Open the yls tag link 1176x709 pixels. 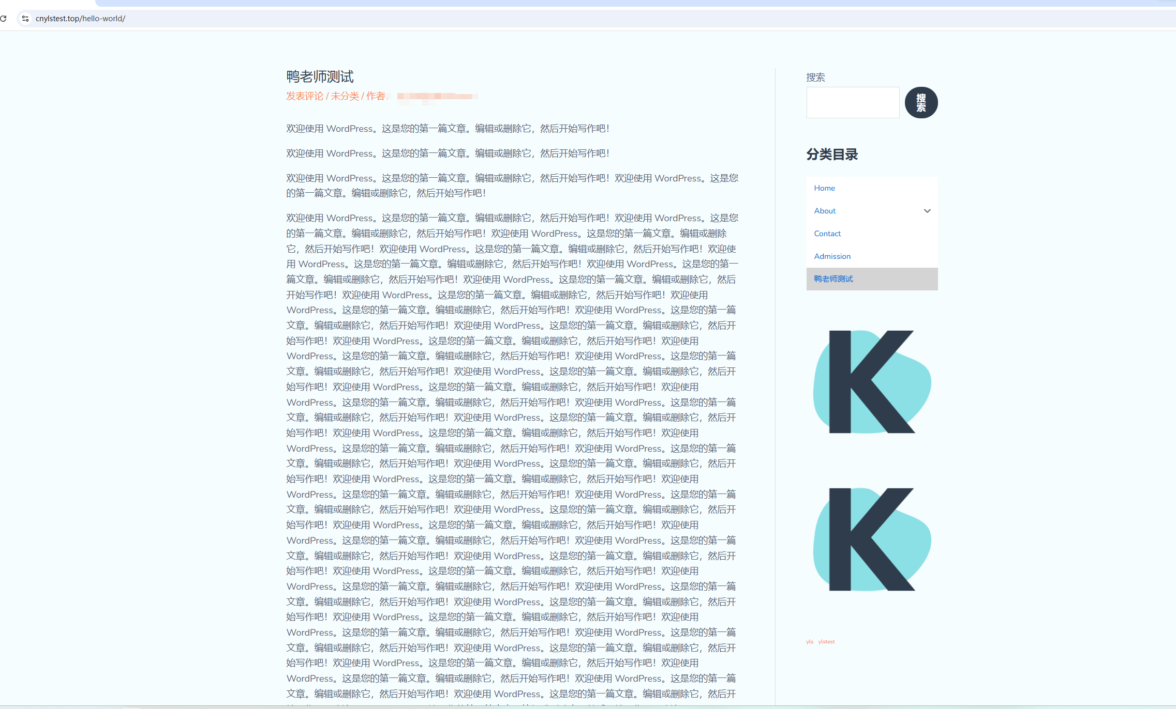click(810, 641)
